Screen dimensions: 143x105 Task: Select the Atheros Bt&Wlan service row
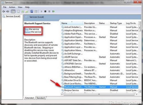coord(100,67)
